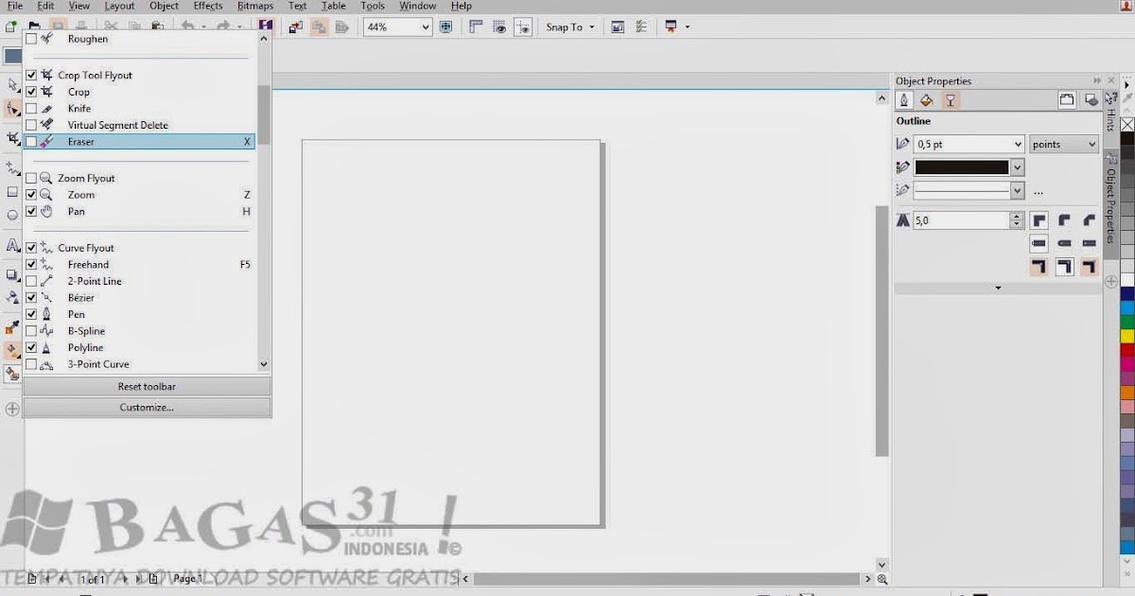Click the quick customize plus at the toolbox bottom
The image size is (1135, 596).
click(12, 410)
